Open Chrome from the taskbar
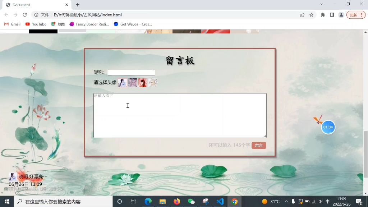This screenshot has height=207, width=368. tap(235, 202)
